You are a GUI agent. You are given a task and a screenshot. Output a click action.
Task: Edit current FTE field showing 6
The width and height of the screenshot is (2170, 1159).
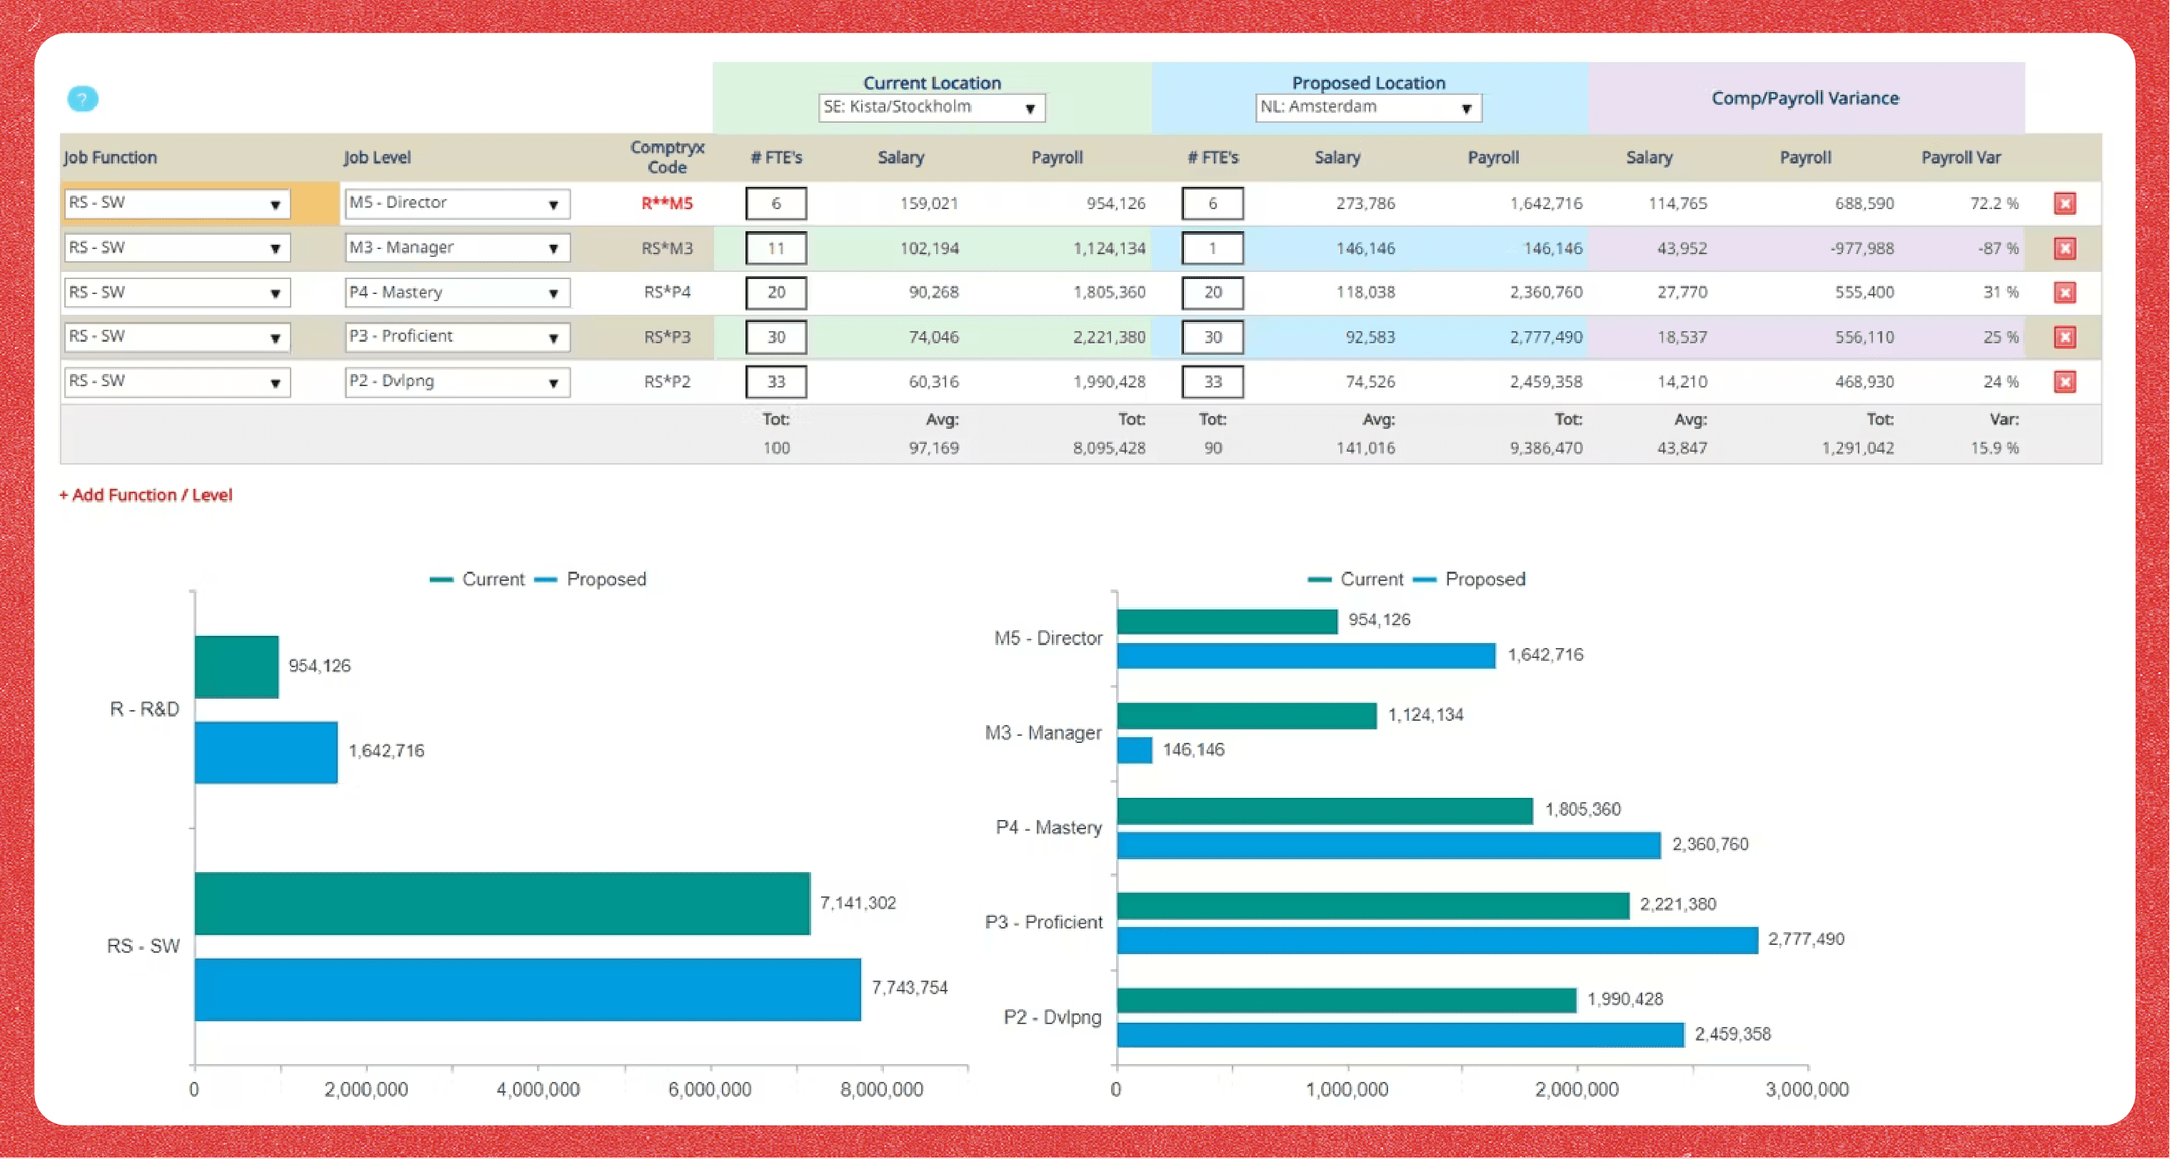[776, 203]
